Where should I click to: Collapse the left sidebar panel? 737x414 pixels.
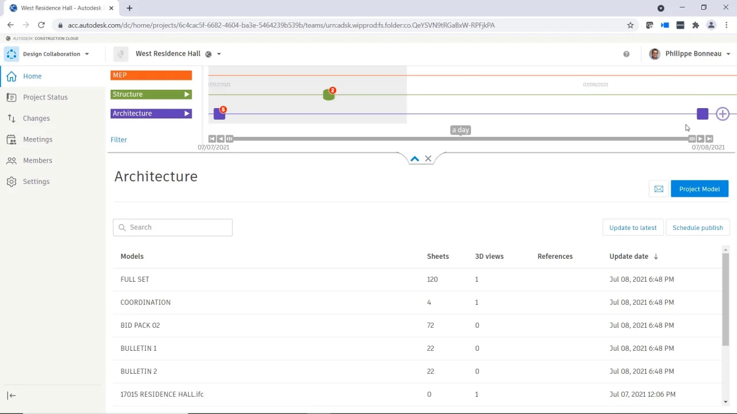(12, 396)
